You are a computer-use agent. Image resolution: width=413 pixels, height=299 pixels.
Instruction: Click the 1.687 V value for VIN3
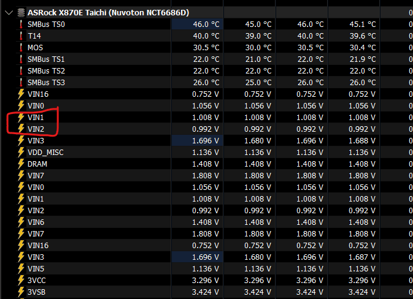pos(362,257)
